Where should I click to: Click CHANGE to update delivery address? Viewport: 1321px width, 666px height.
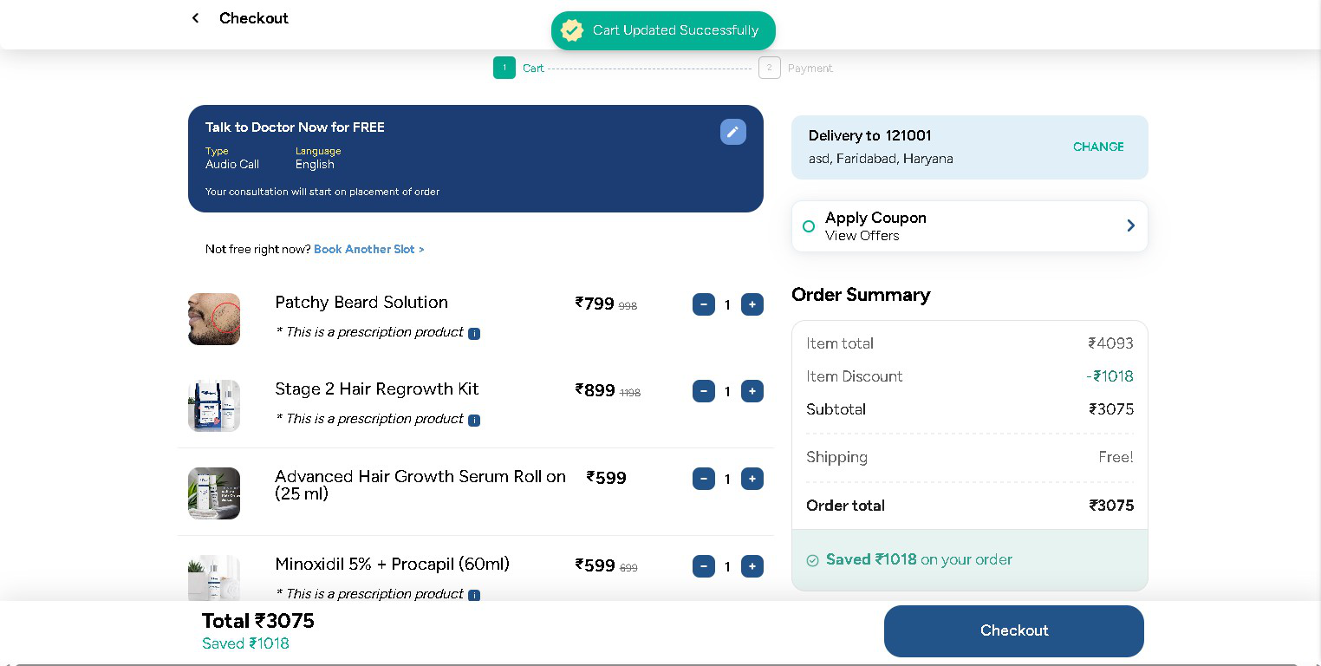click(x=1097, y=147)
